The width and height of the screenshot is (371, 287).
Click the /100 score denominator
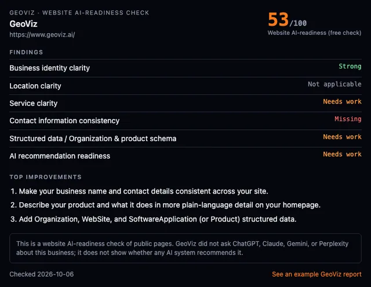point(298,23)
